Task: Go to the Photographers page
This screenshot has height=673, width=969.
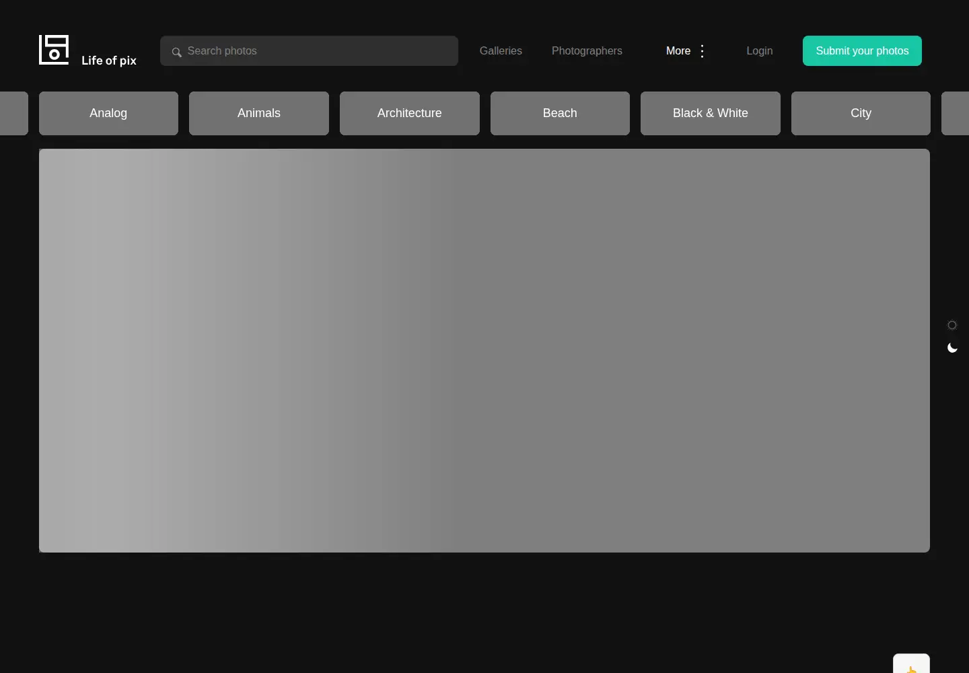Action: click(x=587, y=51)
